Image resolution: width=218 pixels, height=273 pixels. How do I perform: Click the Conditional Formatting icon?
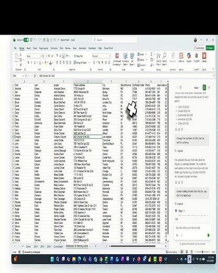tap(117, 56)
